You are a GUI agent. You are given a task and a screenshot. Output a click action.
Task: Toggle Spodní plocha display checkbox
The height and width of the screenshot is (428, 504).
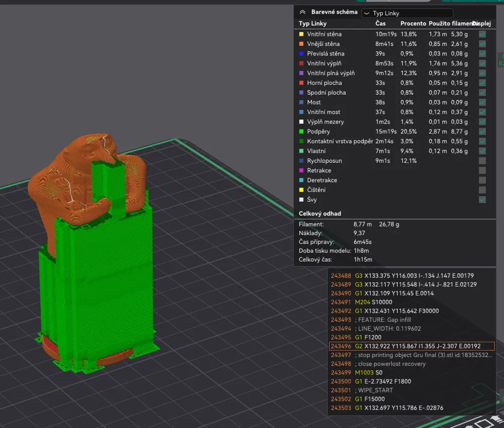pyautogui.click(x=482, y=93)
